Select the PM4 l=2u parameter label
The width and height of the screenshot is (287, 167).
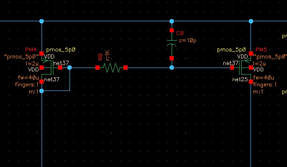point(32,63)
